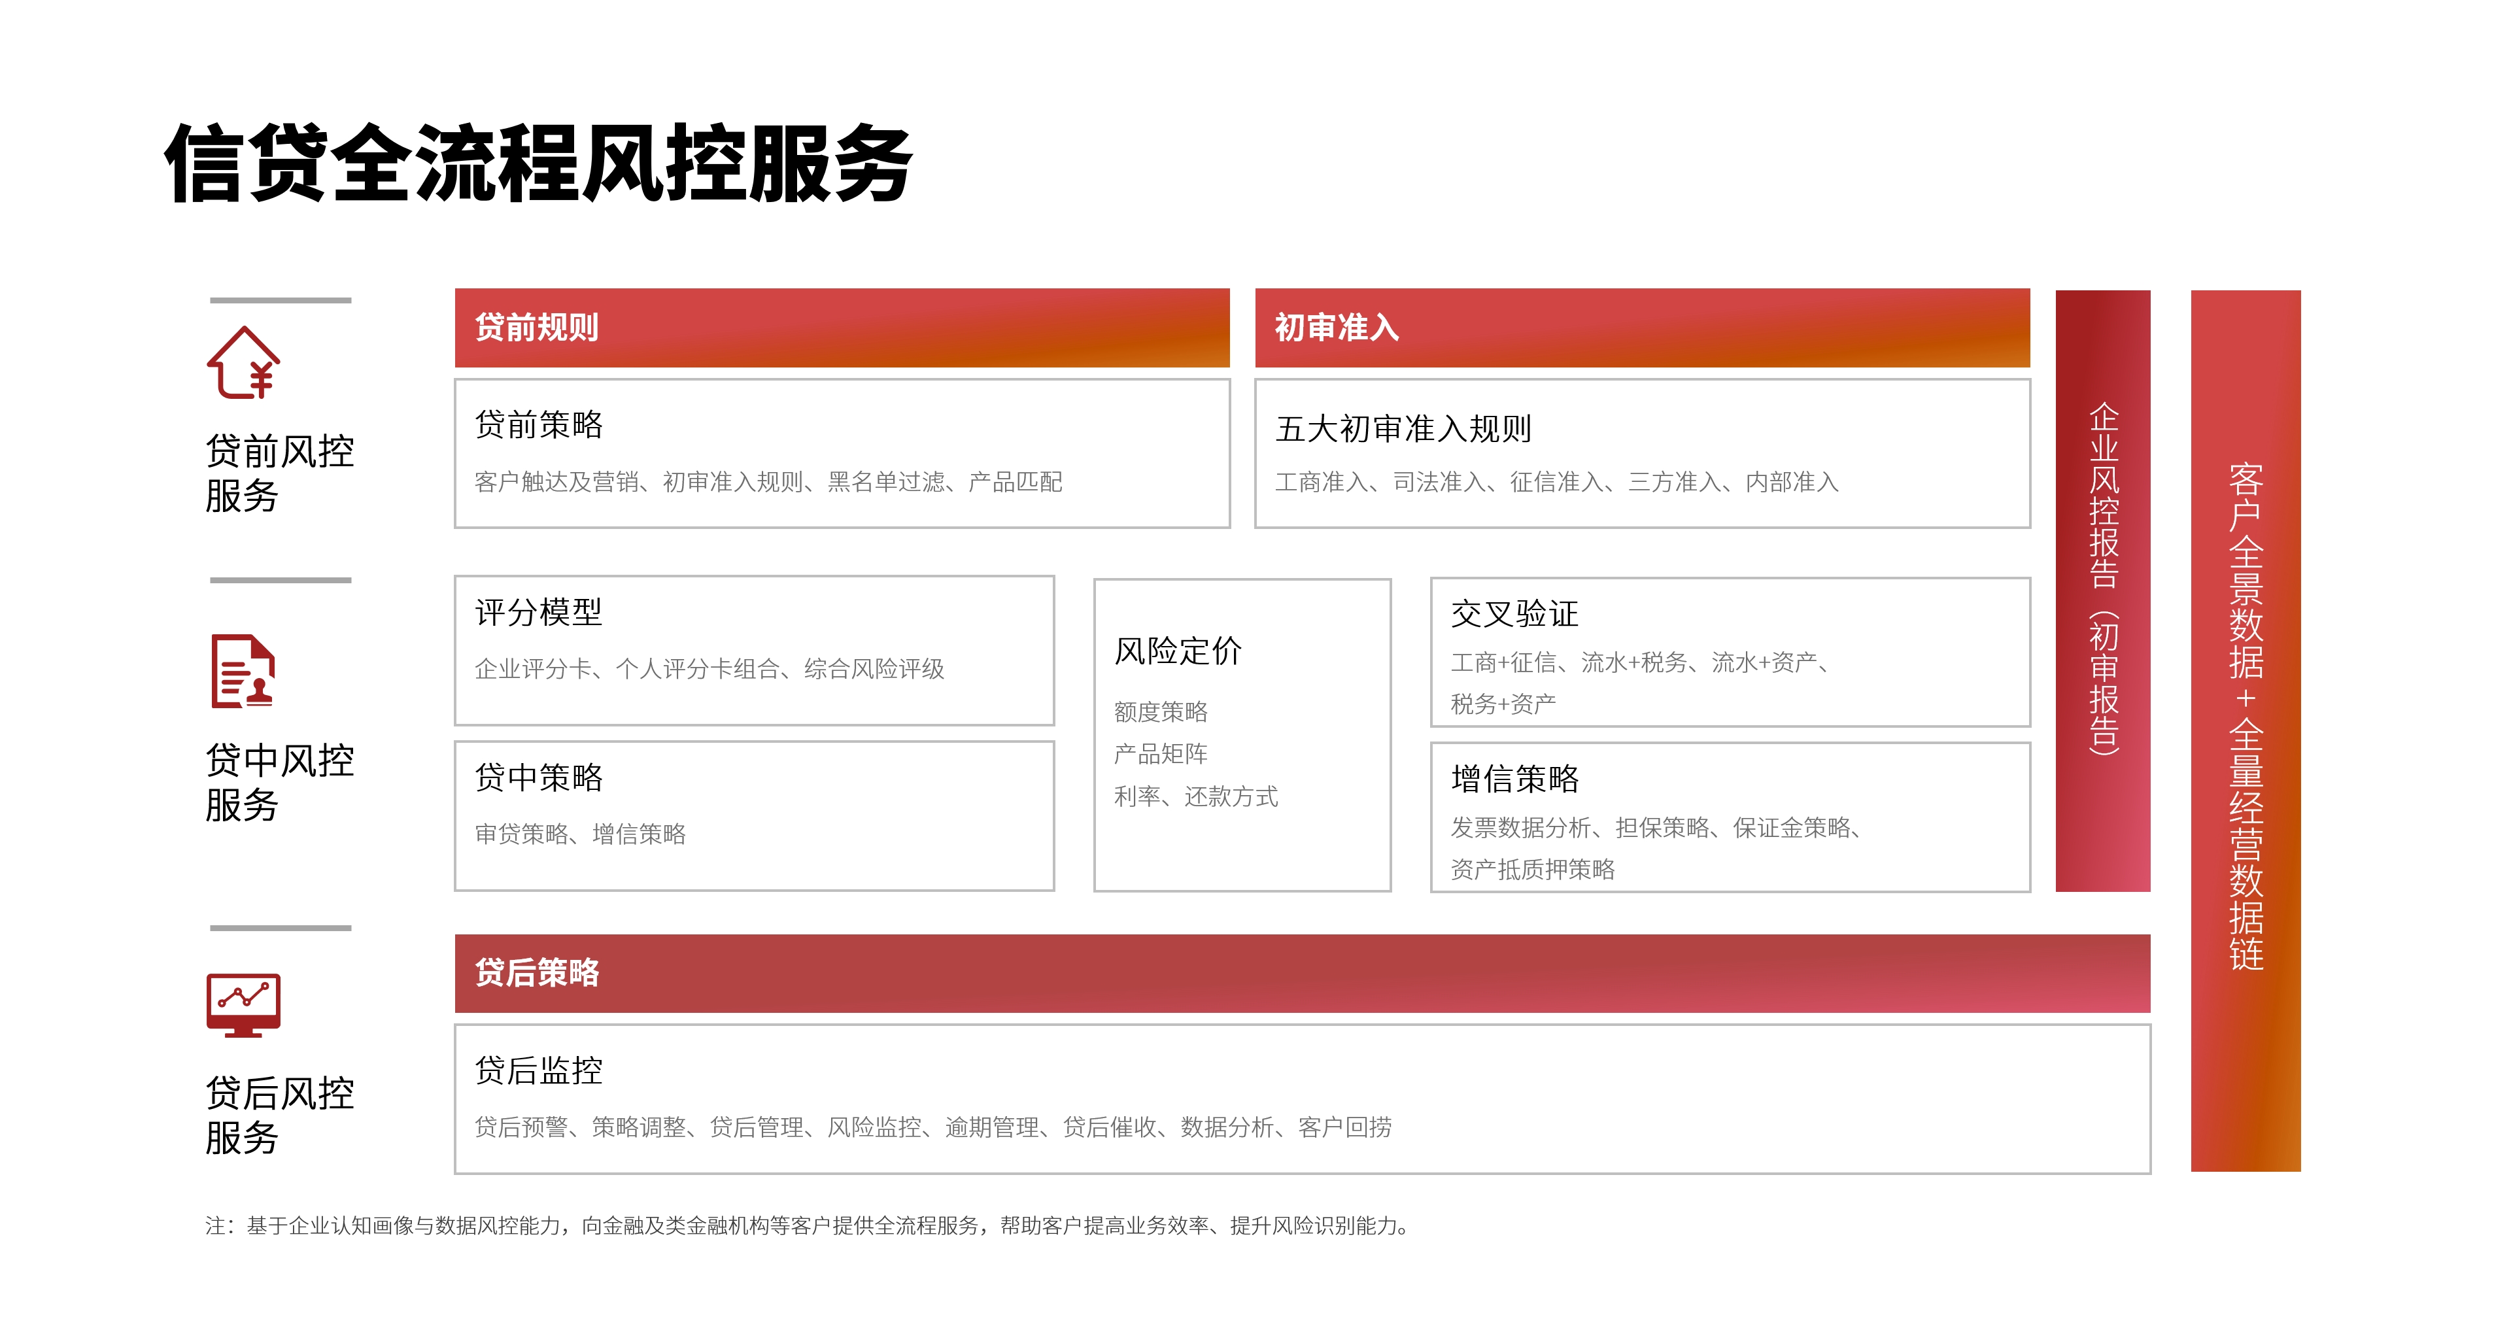Select vertical bar 客户全景数据+全量经营数据链

(x=2246, y=731)
